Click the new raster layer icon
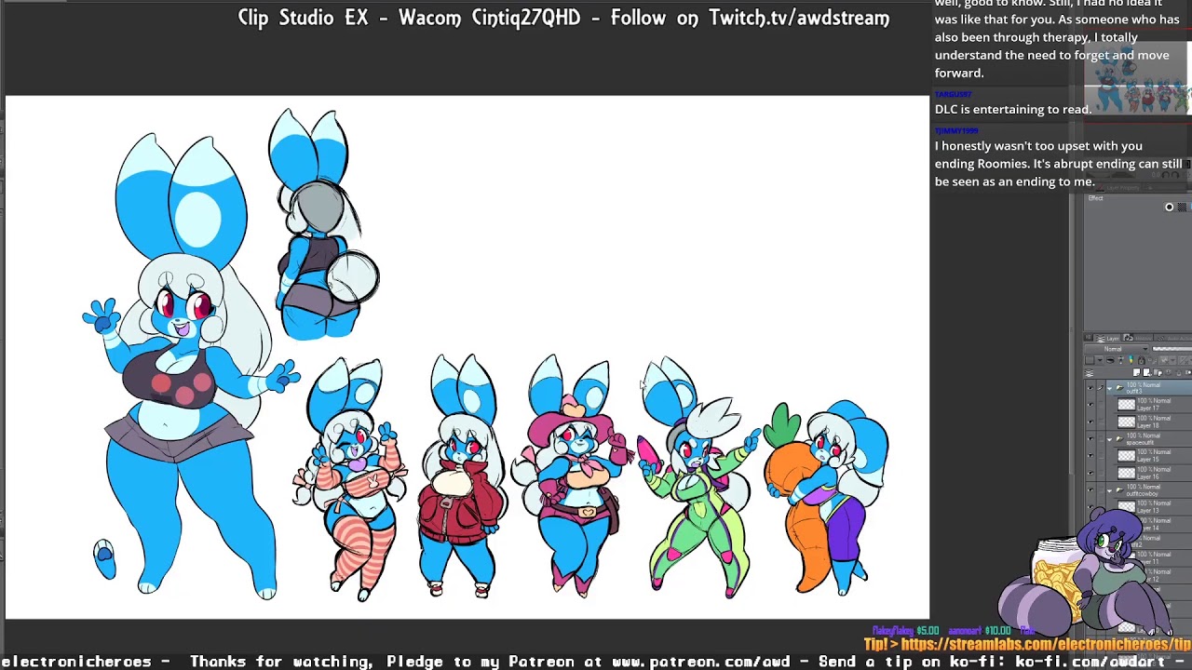 pos(1137,372)
